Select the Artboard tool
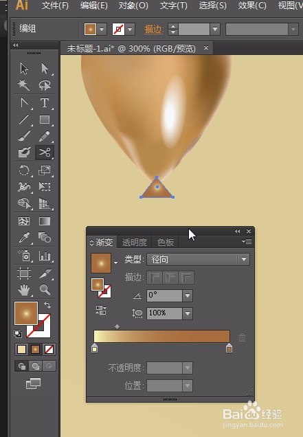The height and width of the screenshot is (437, 303). 24,273
